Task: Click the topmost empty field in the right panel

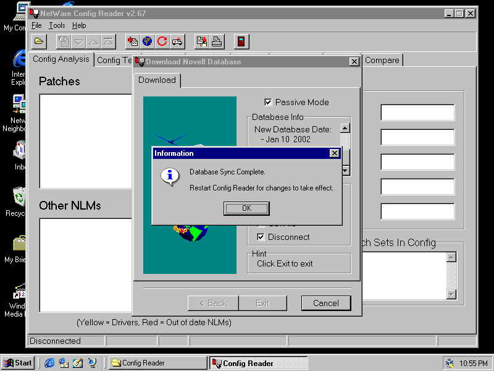Action: coord(417,113)
